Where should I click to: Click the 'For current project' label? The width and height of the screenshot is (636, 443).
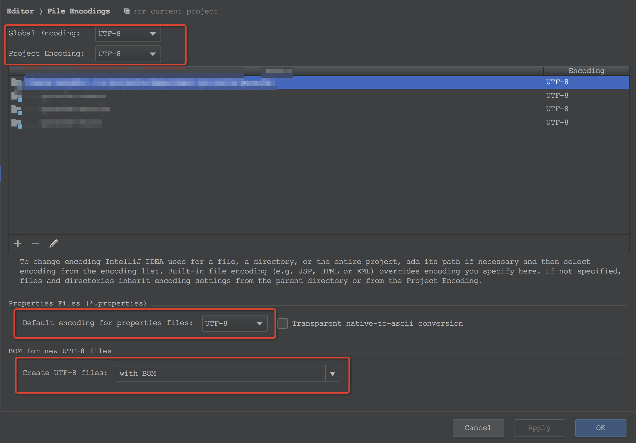[175, 11]
